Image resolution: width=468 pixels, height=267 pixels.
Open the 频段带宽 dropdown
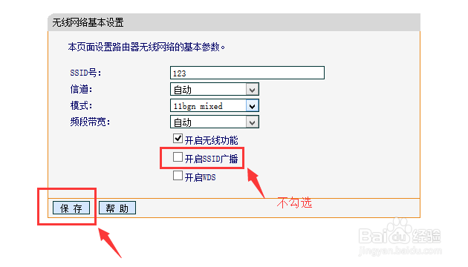pos(214,122)
